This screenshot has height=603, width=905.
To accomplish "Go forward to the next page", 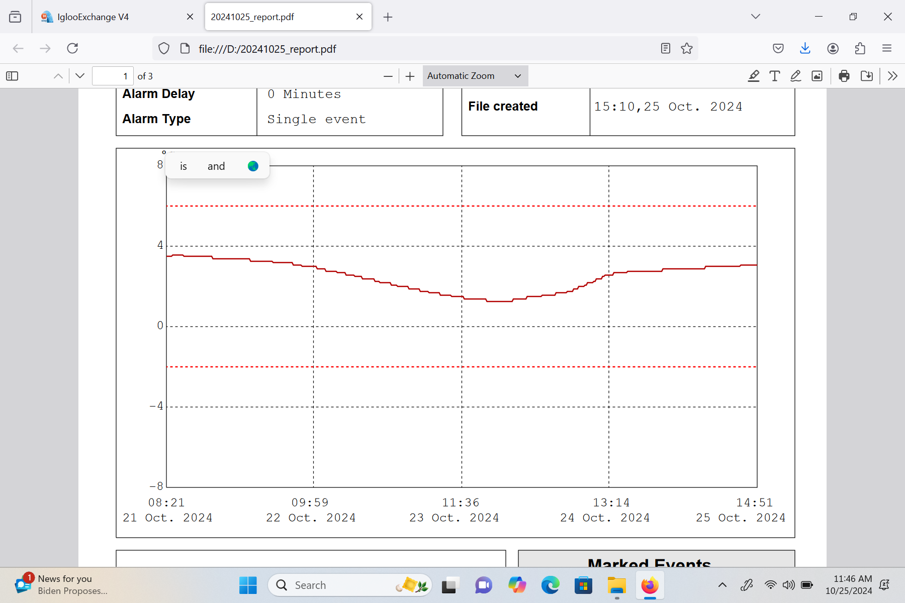I will pyautogui.click(x=45, y=48).
